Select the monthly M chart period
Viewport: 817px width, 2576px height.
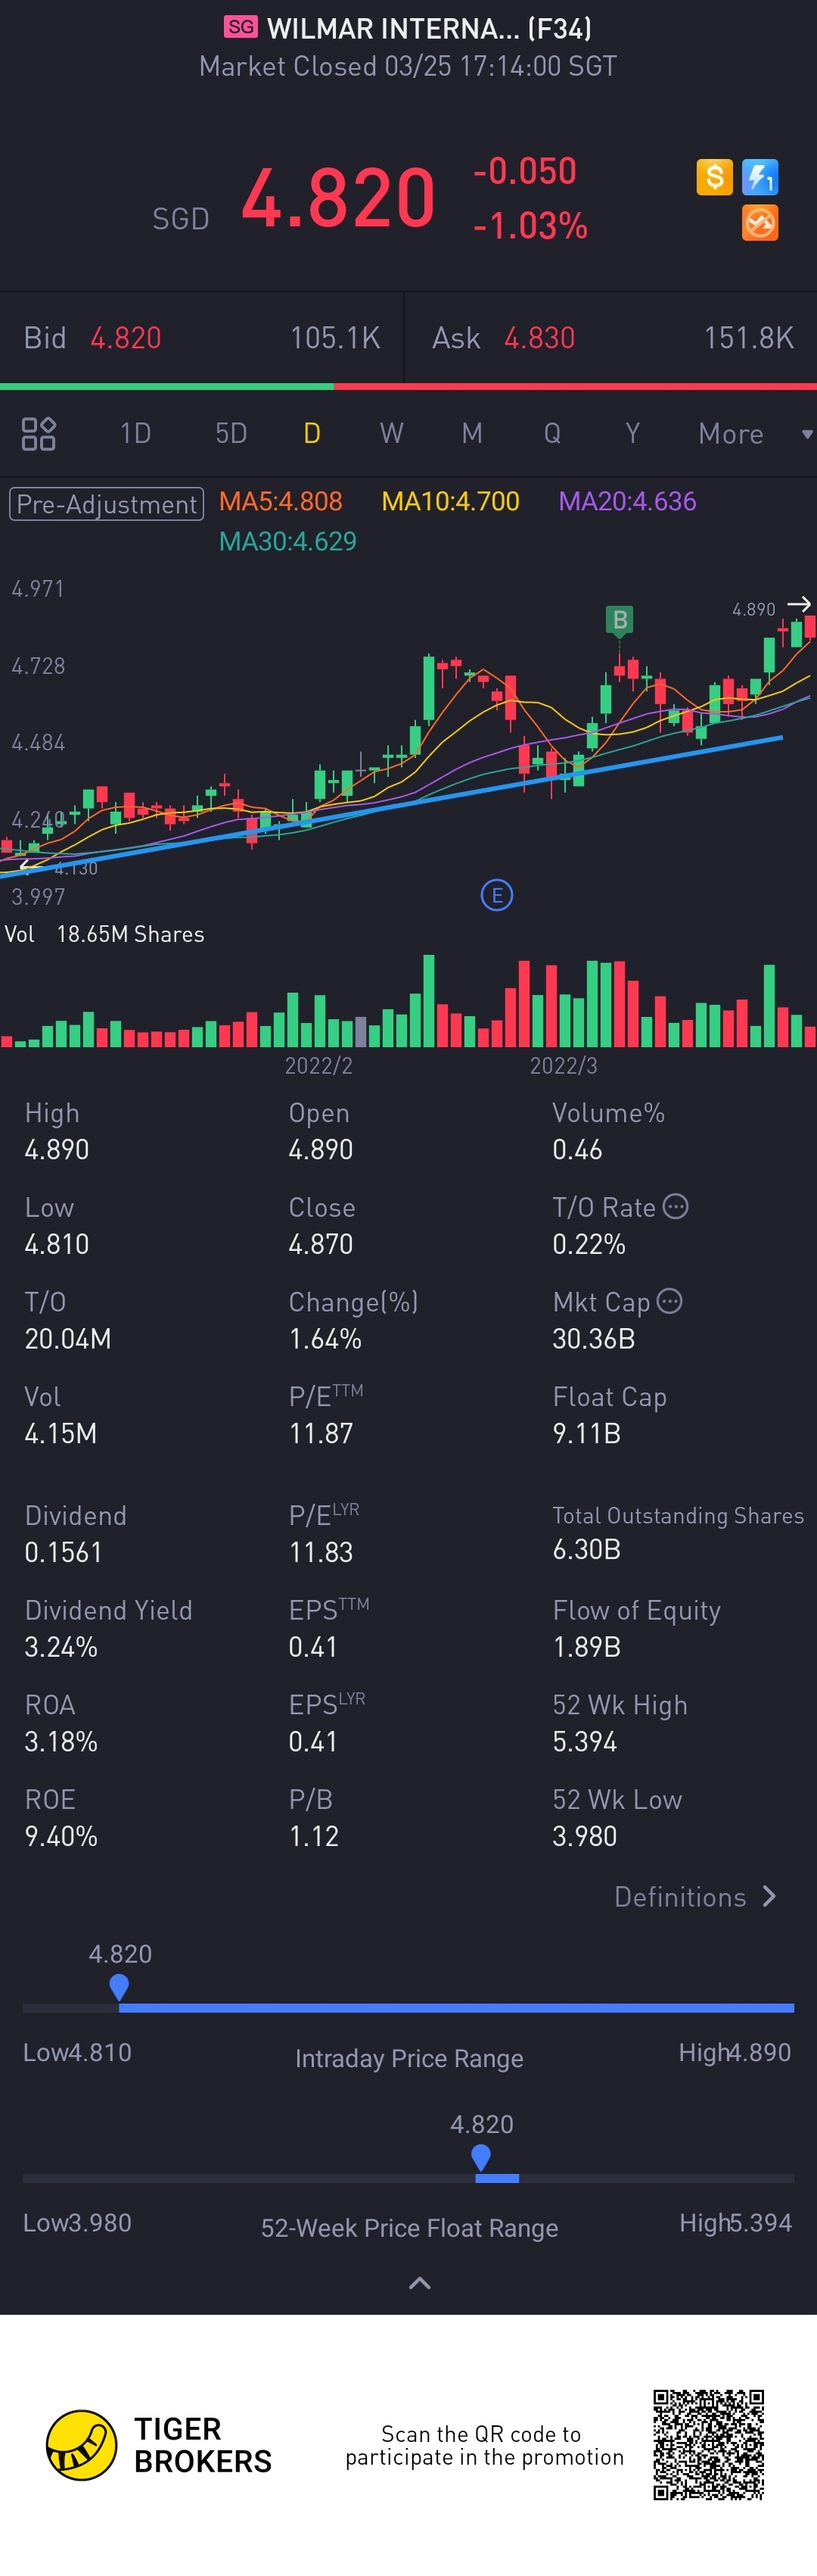coord(471,434)
